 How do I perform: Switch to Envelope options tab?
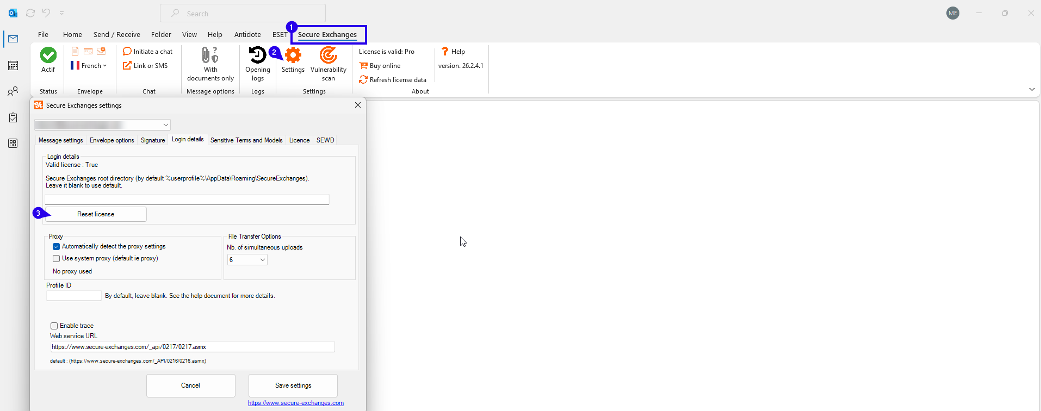112,140
